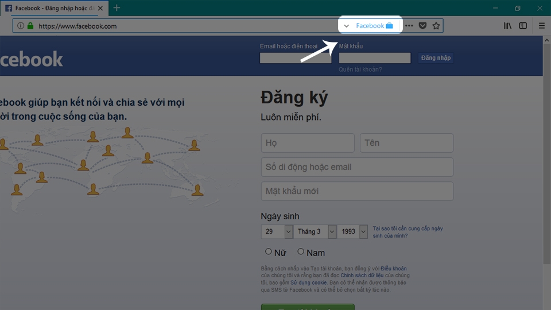Open the Quên tài khoản? link
The width and height of the screenshot is (551, 310).
coord(360,69)
